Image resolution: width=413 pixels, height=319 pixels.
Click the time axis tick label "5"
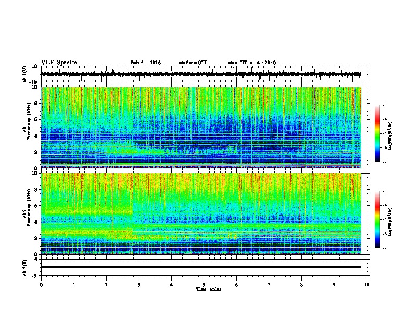pos(204,284)
